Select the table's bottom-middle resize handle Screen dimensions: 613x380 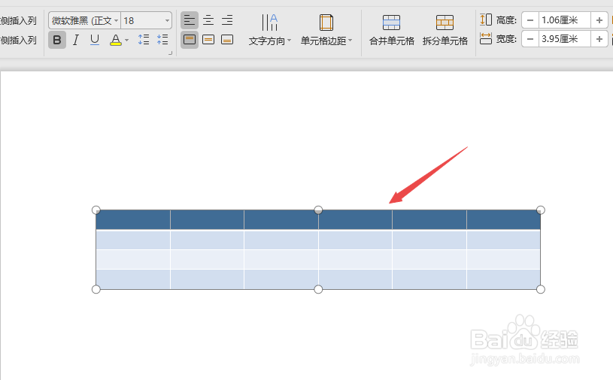coord(318,289)
